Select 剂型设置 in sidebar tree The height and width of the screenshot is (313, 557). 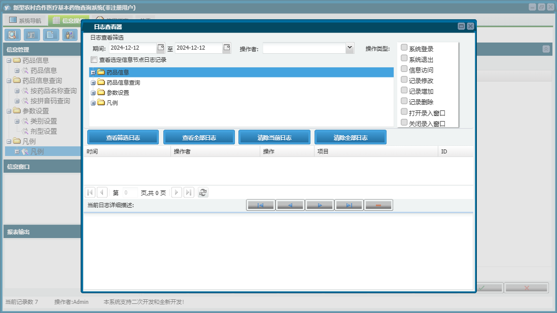[43, 131]
